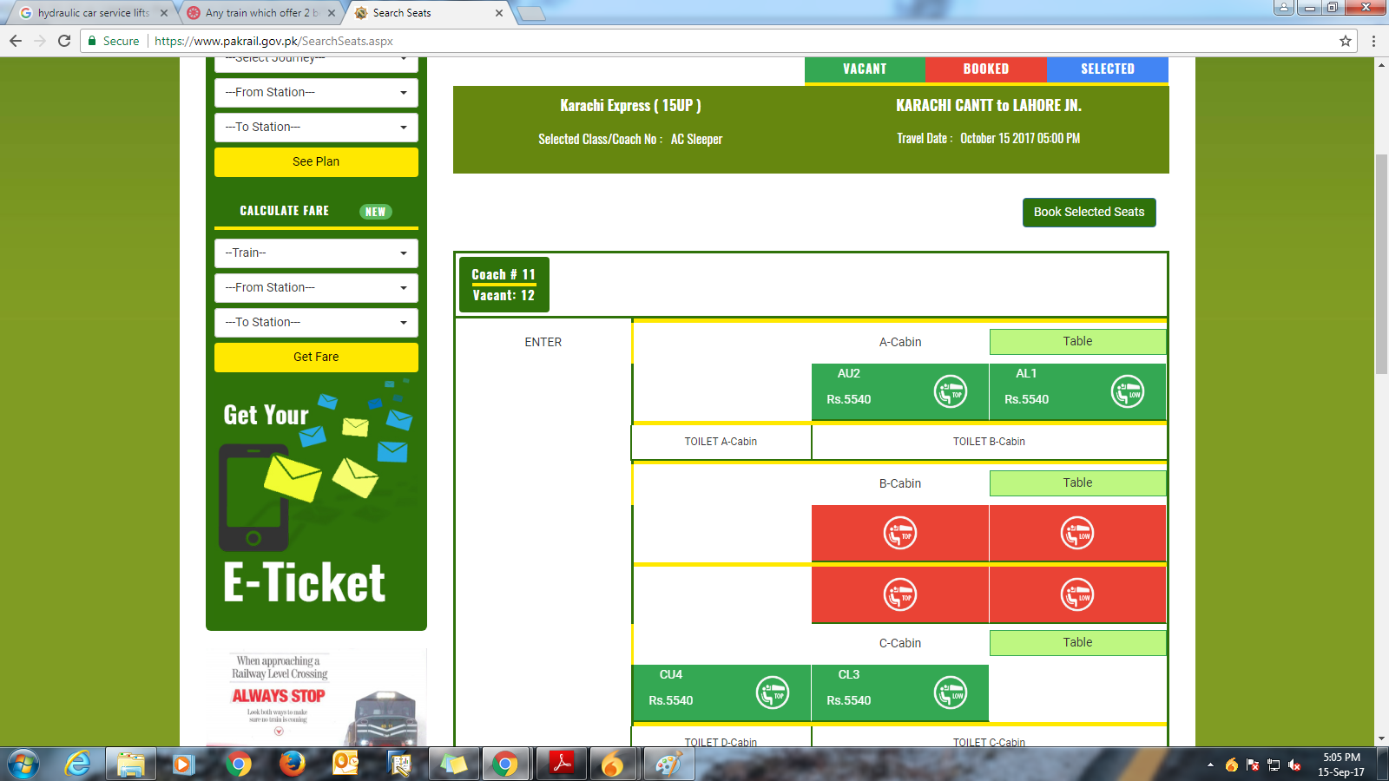Click Book Selected Seats button
The height and width of the screenshot is (781, 1389).
point(1089,213)
